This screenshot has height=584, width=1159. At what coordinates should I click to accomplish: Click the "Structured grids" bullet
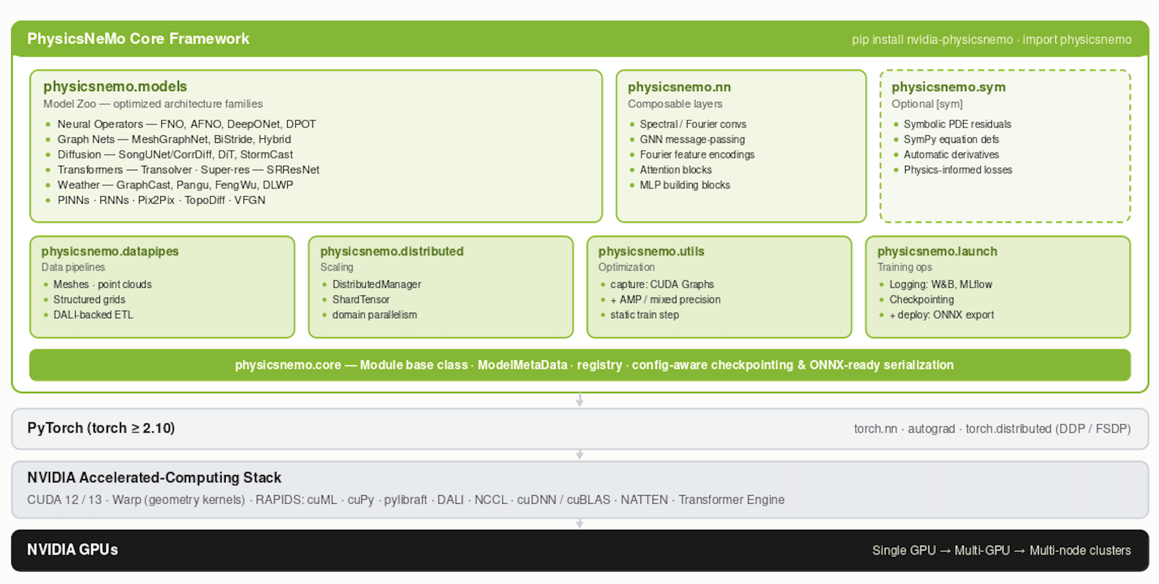[89, 300]
